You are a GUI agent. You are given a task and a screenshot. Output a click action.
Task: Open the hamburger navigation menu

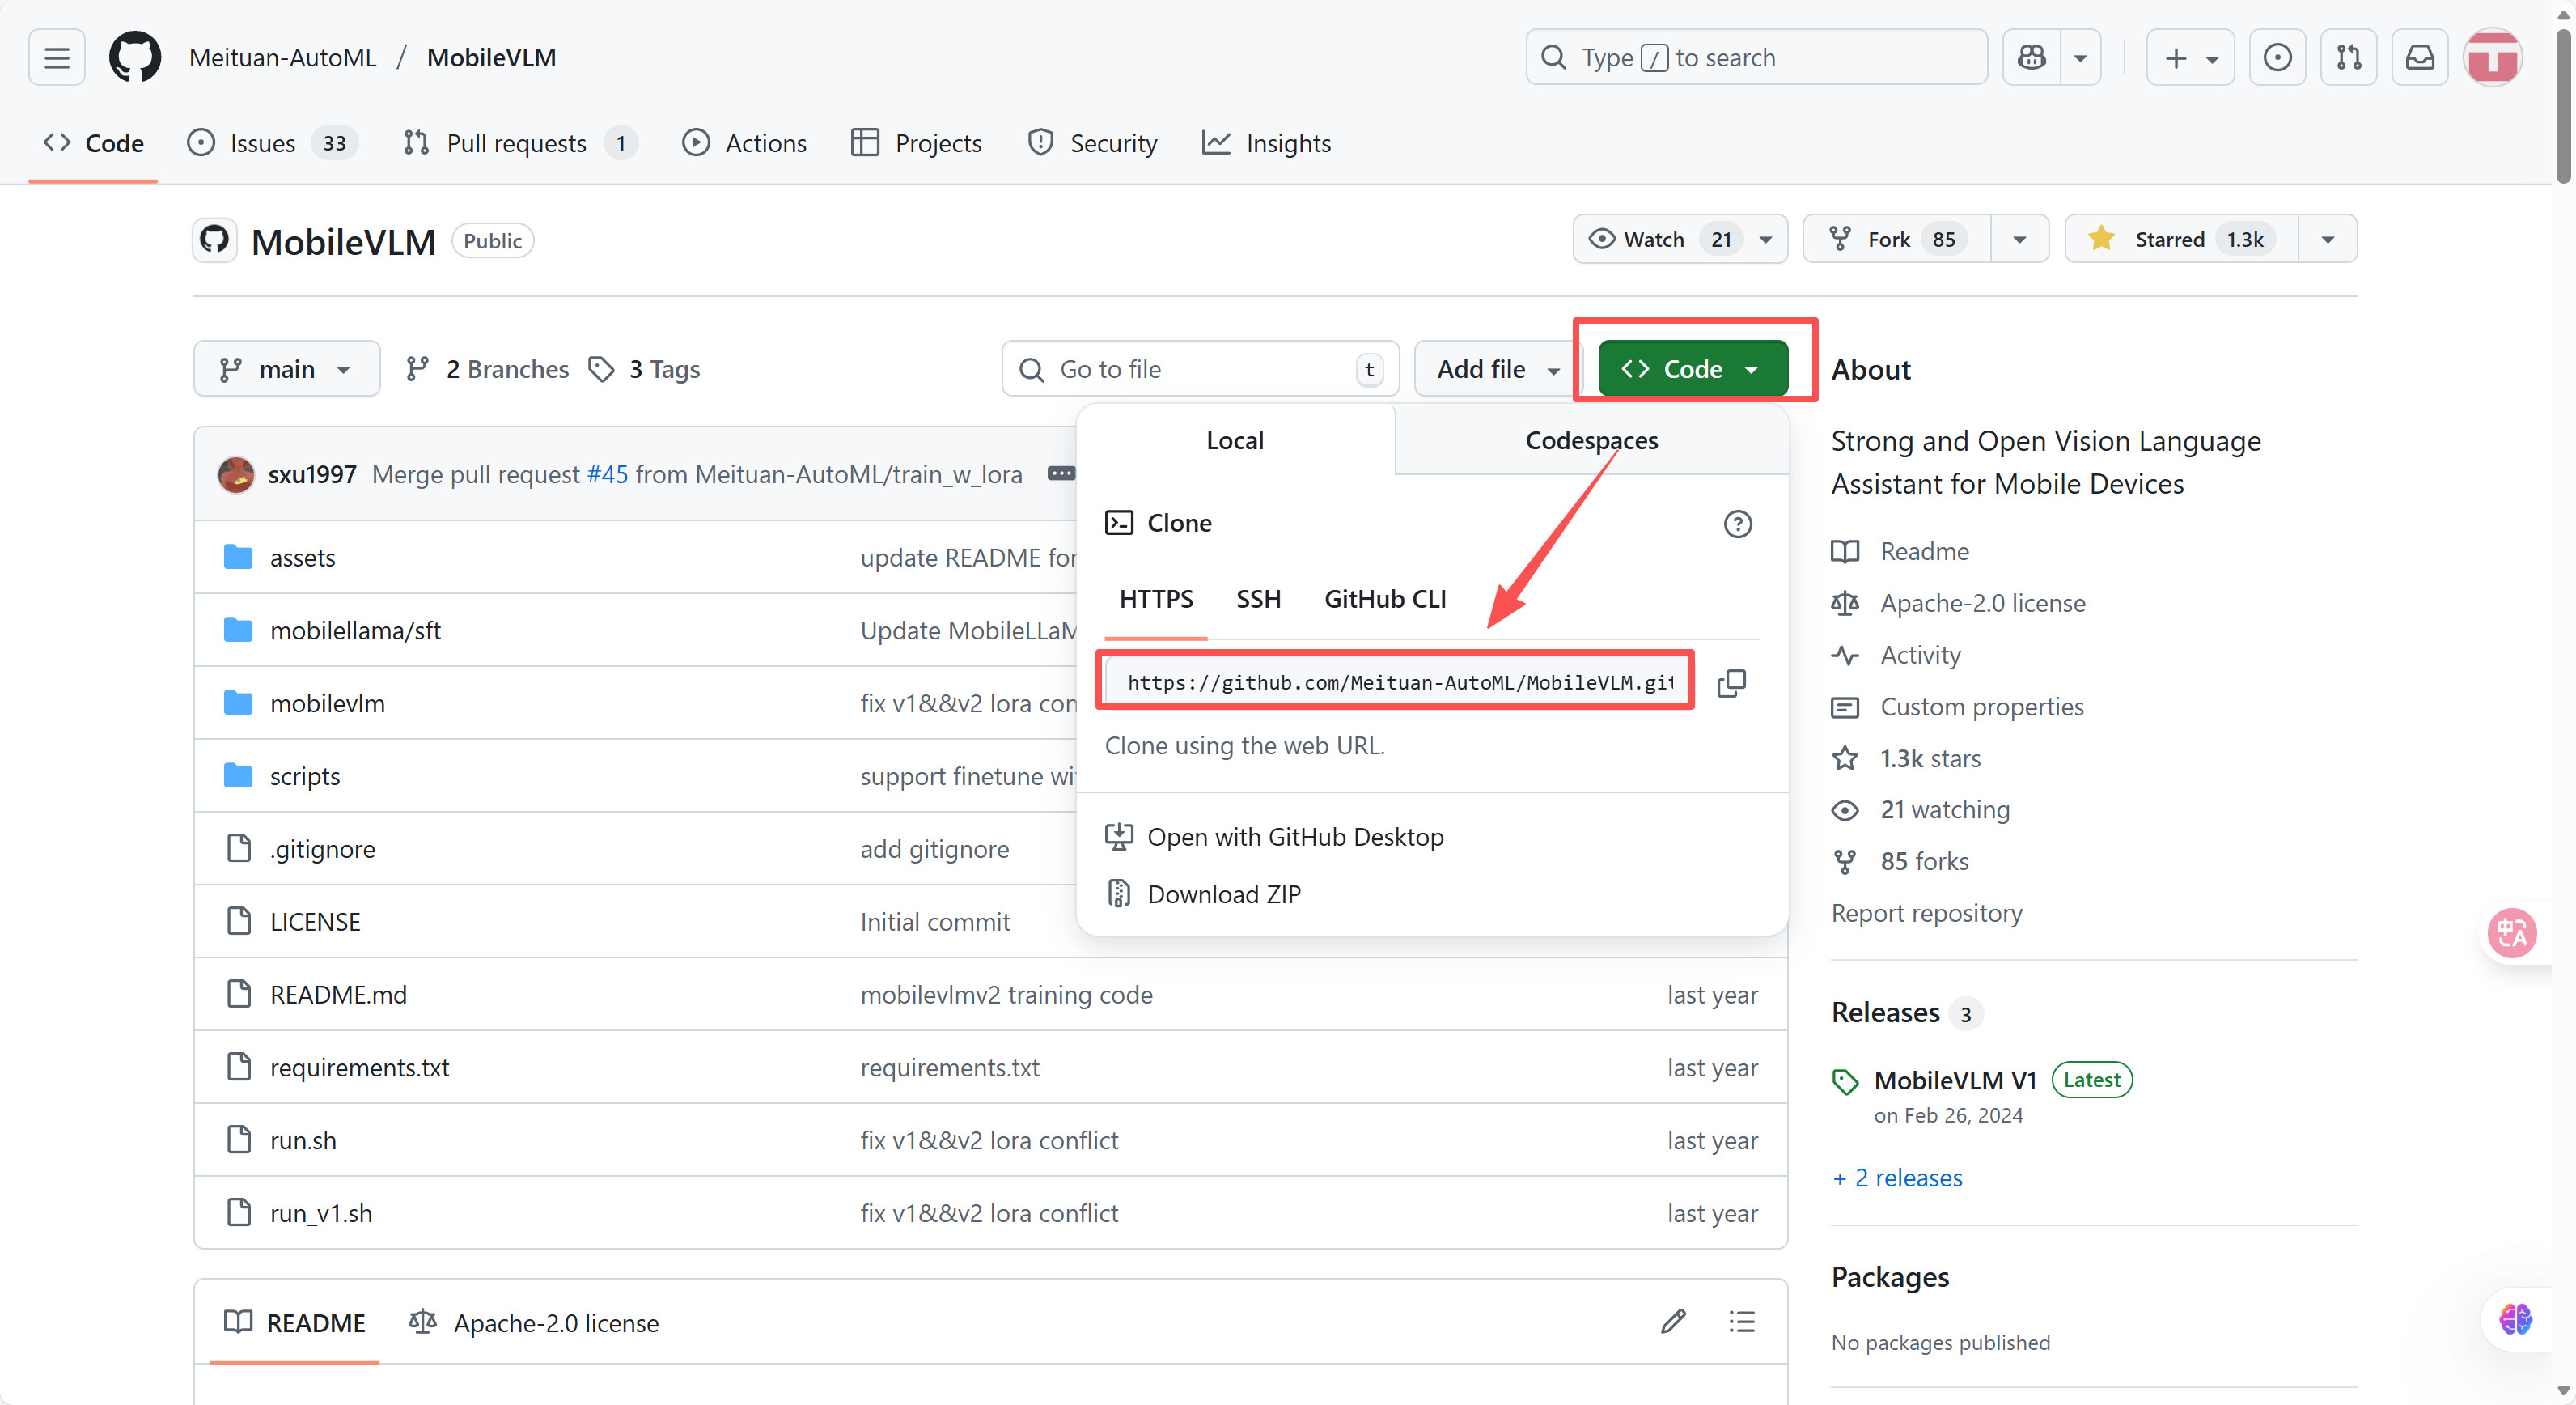tap(57, 57)
